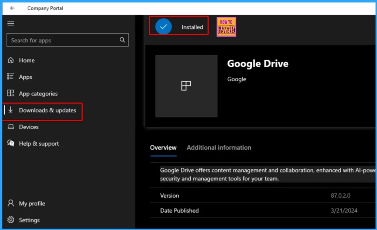Click the Settings gear icon

(x=11, y=220)
